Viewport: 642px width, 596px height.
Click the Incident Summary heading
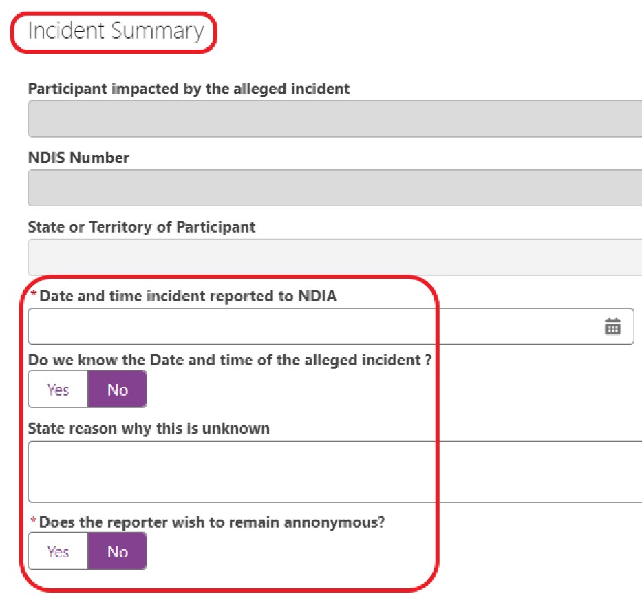[x=116, y=31]
